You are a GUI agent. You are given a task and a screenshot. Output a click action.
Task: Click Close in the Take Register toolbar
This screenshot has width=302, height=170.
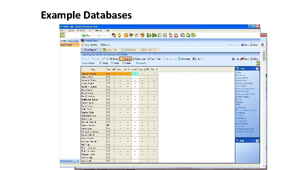tap(254, 59)
